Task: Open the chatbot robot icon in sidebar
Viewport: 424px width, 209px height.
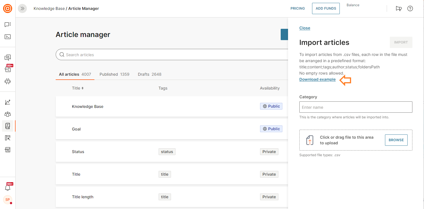Action: (x=8, y=81)
